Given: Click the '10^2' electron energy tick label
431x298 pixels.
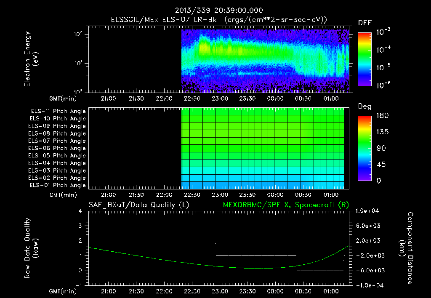Looking at the screenshot, I should [x=78, y=34].
